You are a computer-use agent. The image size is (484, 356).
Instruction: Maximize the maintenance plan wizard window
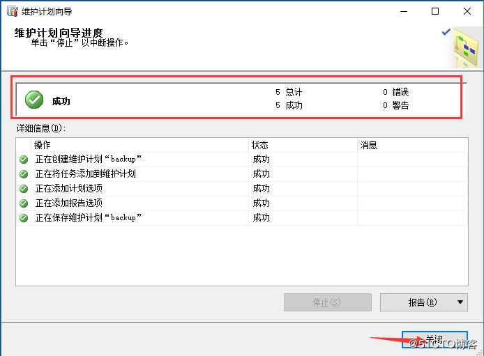point(435,11)
